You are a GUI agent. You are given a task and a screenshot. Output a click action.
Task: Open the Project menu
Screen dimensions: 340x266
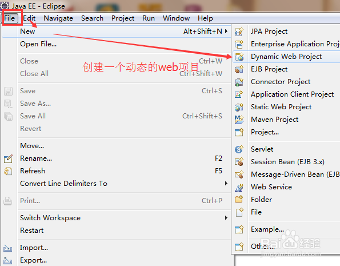[x=123, y=18]
